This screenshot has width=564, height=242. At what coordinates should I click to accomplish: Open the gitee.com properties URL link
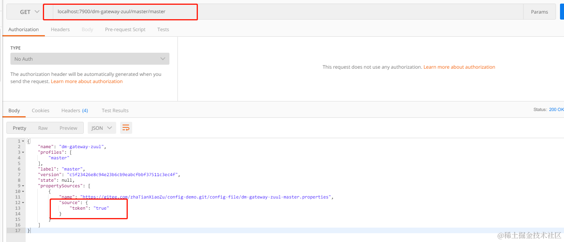point(207,197)
